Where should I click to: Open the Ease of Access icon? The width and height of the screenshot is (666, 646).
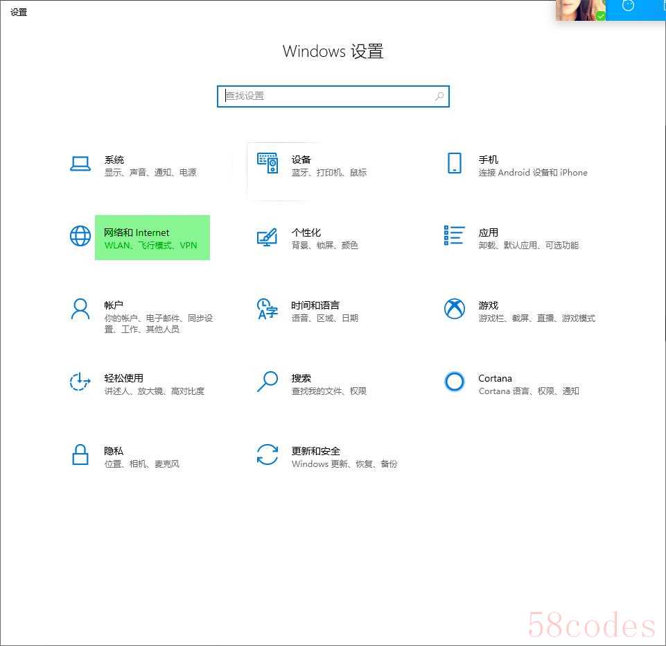click(x=80, y=382)
